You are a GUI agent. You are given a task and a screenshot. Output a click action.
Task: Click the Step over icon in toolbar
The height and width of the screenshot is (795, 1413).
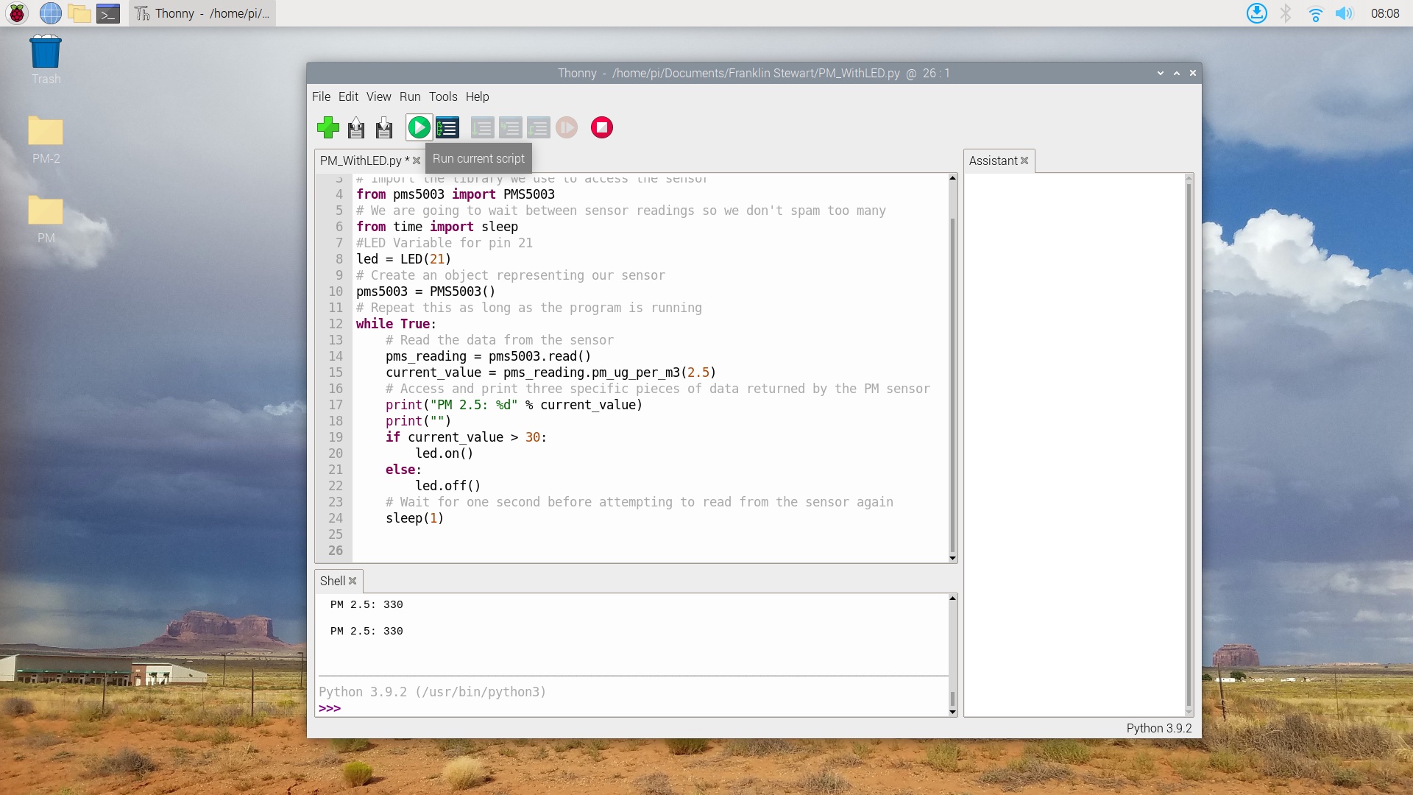tap(482, 127)
